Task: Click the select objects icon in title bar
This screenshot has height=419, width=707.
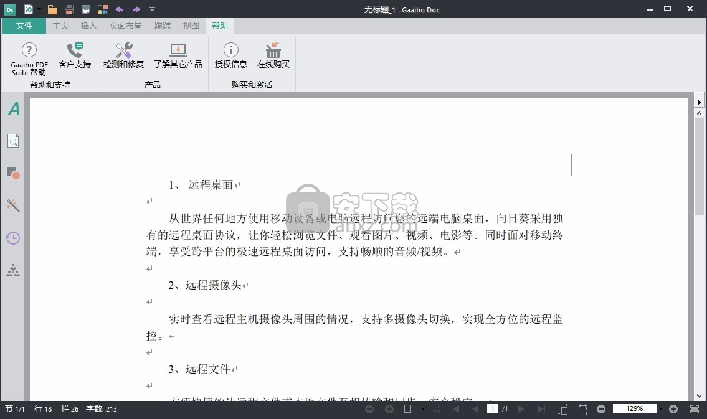Action: tap(103, 9)
